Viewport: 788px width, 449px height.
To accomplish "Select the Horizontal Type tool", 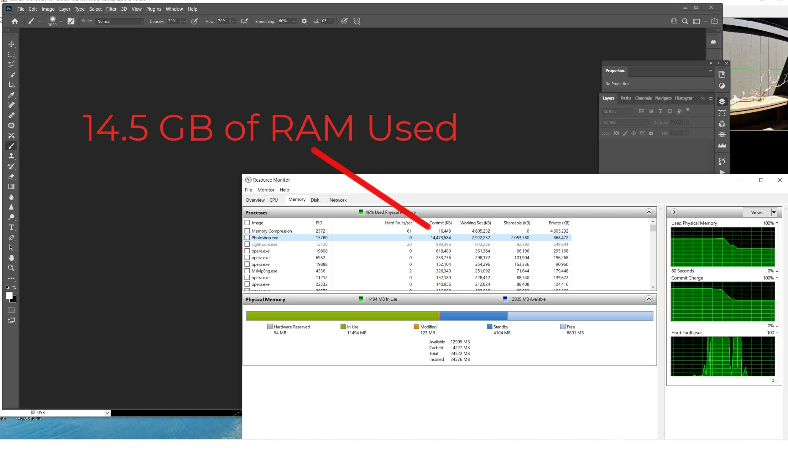I will tap(11, 227).
